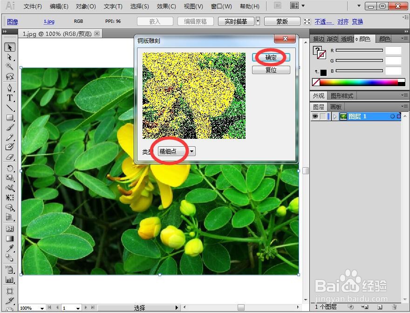Open the artboard number dropdown
This screenshot has height=313, width=410.
click(78, 308)
